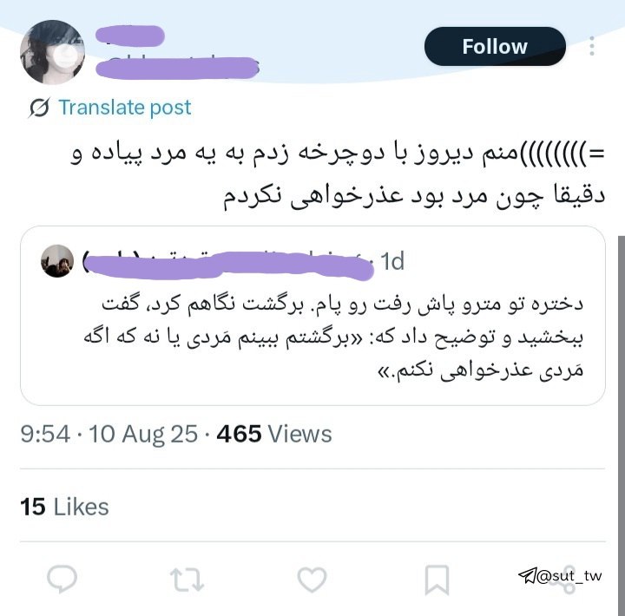Click the Follow button

(x=495, y=47)
